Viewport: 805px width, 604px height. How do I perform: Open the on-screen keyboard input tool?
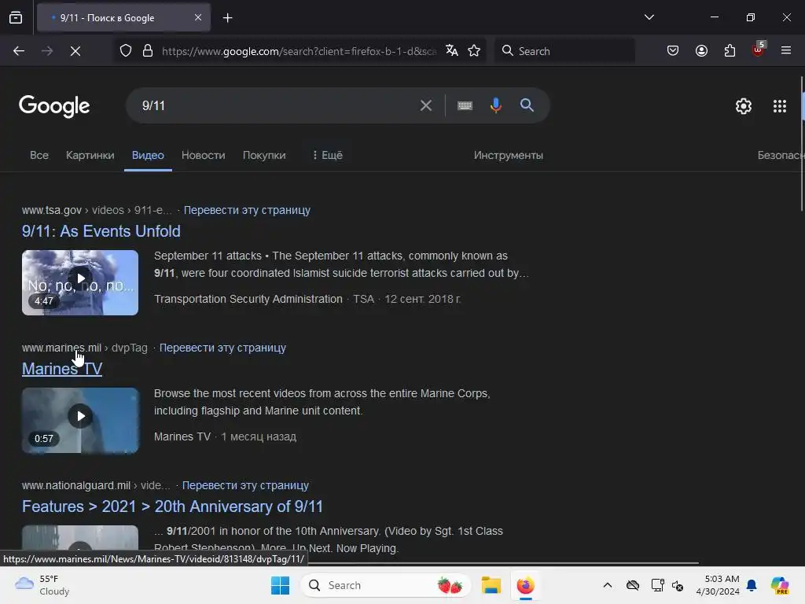[x=465, y=105]
